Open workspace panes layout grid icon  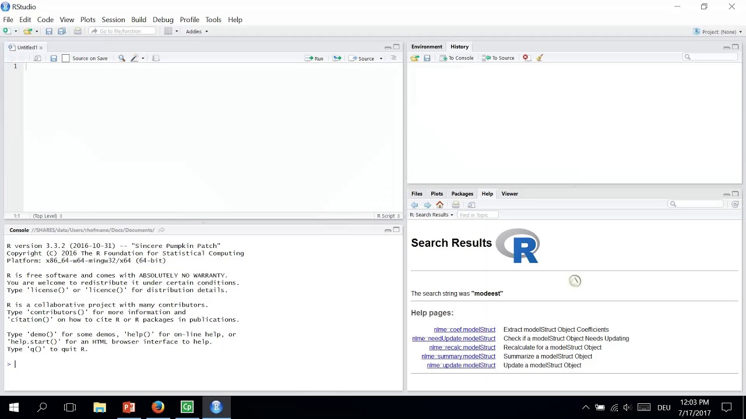[168, 31]
